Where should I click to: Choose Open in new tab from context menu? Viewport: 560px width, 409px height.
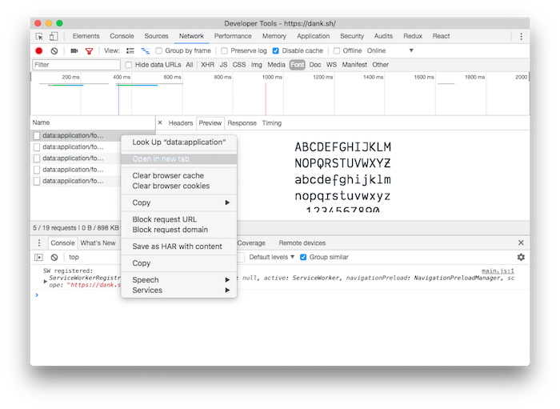coord(161,158)
